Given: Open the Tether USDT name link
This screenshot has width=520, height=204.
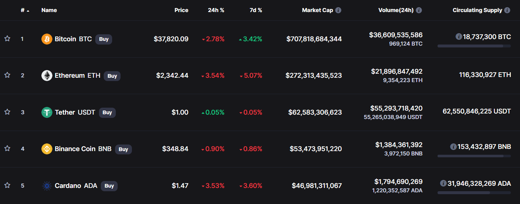Looking at the screenshot, I should 75,112.
